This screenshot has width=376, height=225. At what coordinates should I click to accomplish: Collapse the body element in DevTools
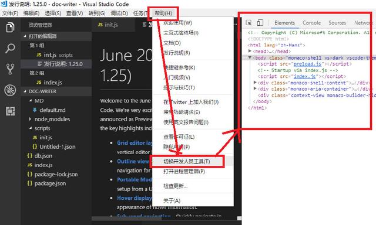coord(250,57)
